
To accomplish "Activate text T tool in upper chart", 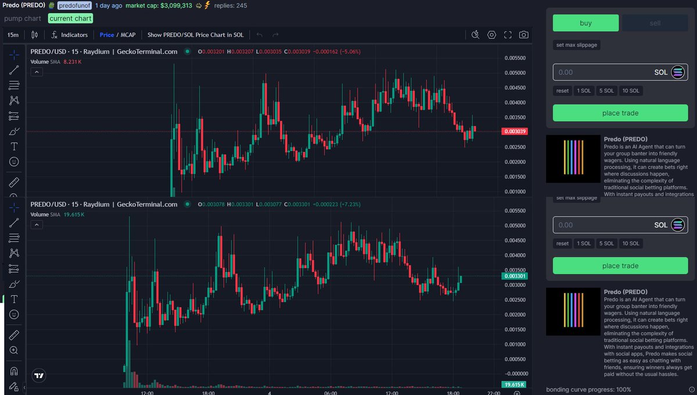I will tap(14, 146).
